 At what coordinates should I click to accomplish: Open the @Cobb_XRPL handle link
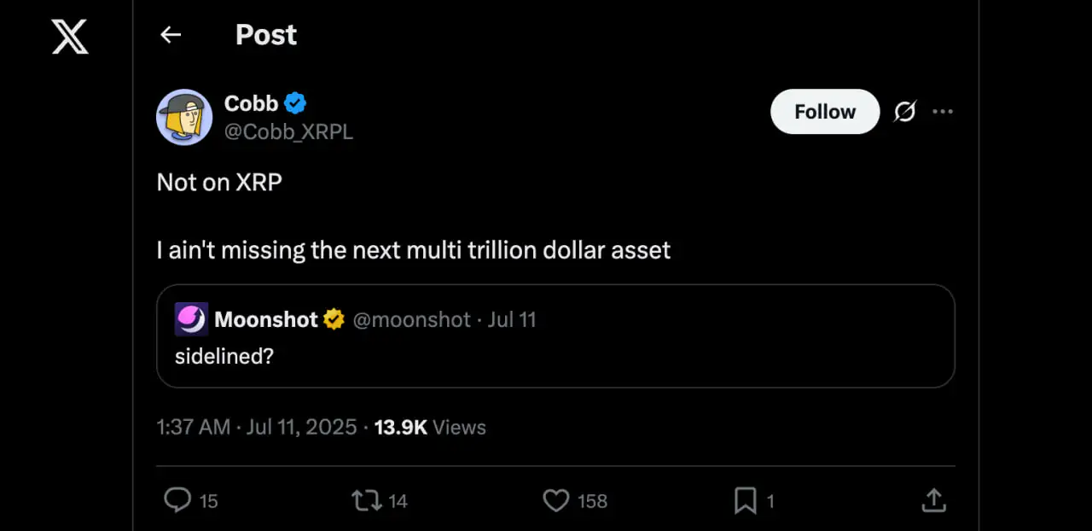pyautogui.click(x=288, y=132)
